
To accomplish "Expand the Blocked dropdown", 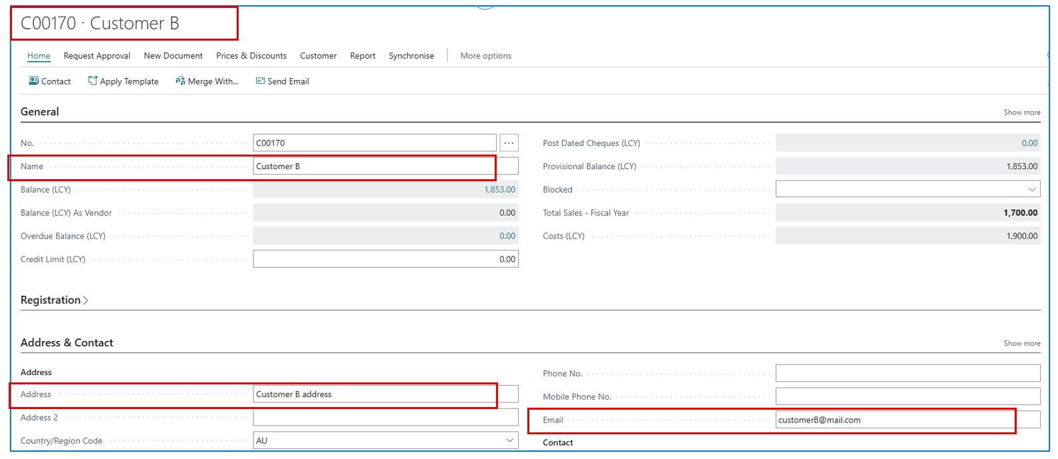I will click(1032, 190).
